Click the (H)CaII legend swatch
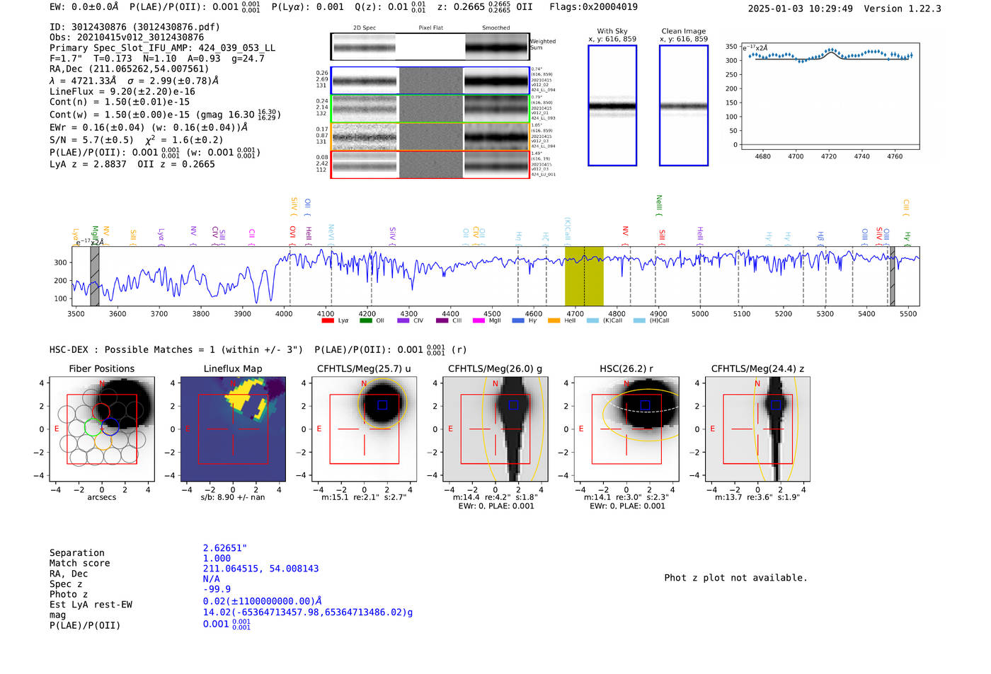The width and height of the screenshot is (991, 674). coord(640,320)
